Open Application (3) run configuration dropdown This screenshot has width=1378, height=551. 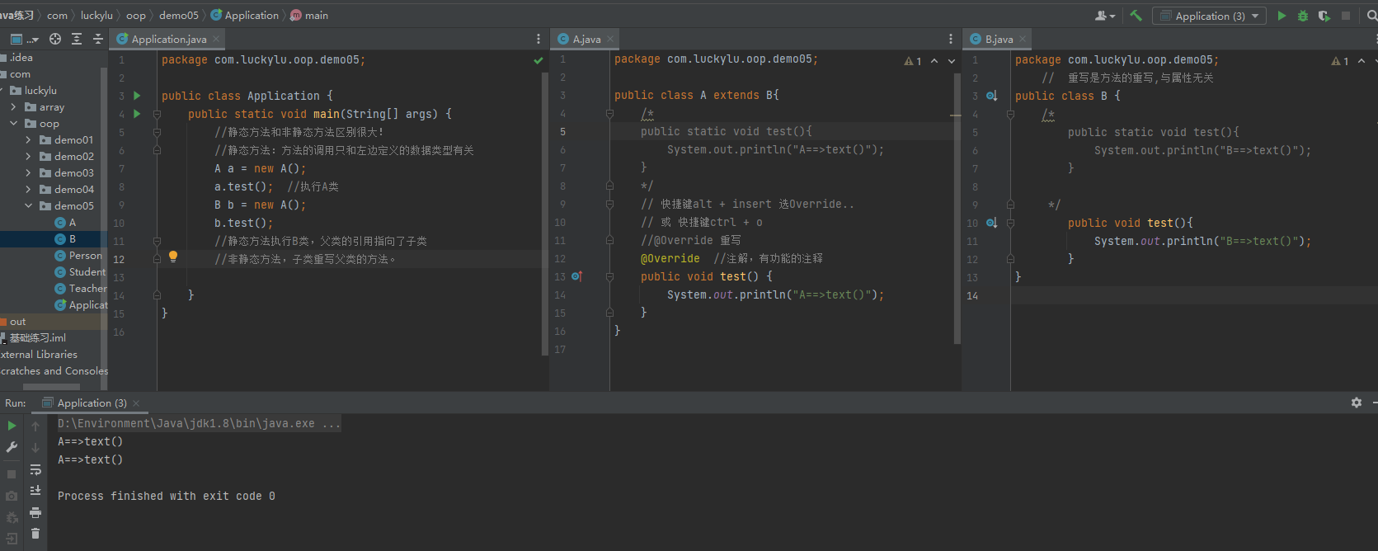[1209, 16]
